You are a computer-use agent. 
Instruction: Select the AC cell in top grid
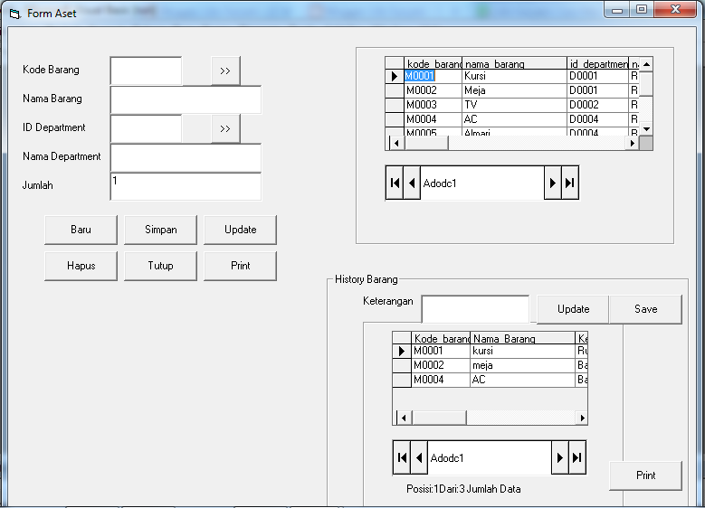coord(514,119)
